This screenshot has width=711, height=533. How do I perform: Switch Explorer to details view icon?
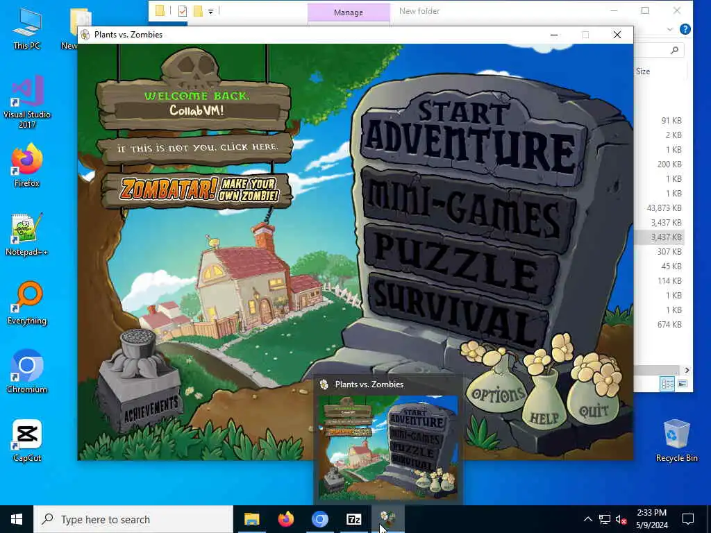tap(667, 384)
